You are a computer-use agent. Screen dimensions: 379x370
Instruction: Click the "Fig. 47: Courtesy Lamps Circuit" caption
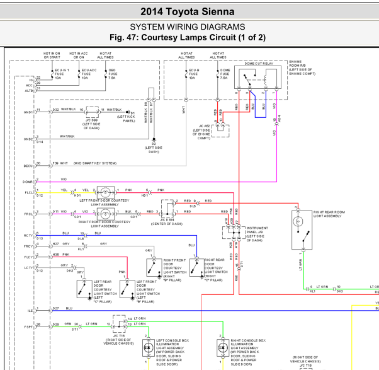[x=188, y=37]
